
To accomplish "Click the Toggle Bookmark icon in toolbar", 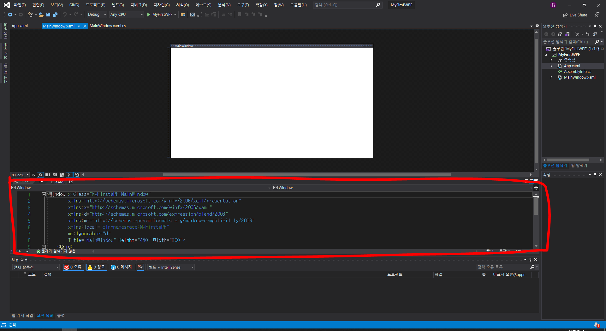I will [239, 15].
